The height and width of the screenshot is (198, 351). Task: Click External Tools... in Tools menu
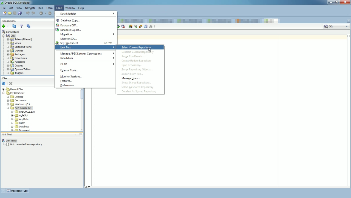click(x=86, y=70)
